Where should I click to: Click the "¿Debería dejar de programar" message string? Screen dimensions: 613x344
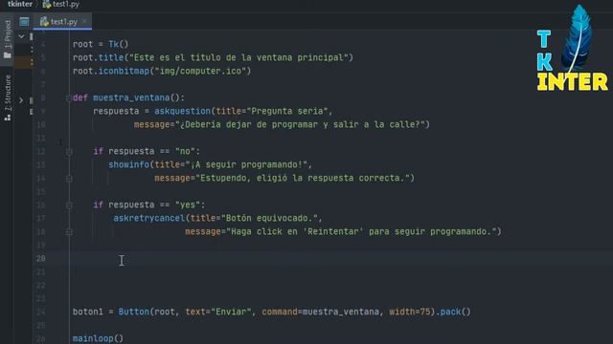pos(300,125)
